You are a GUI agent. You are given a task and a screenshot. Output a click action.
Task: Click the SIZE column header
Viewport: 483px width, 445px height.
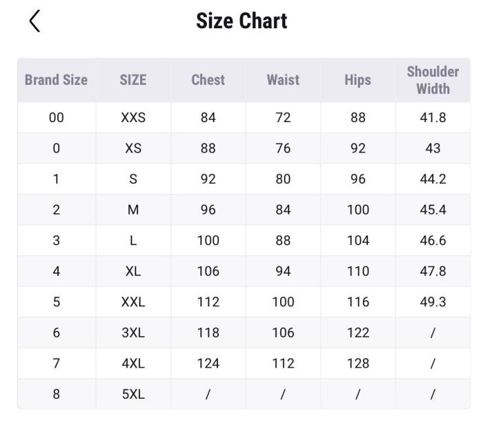click(x=133, y=80)
